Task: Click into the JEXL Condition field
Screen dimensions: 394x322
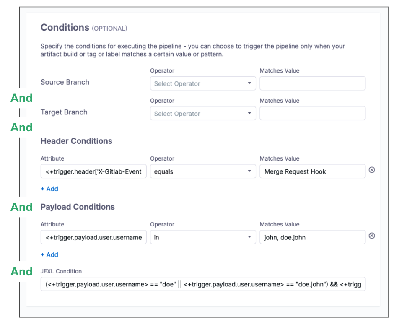Action: [x=203, y=285]
